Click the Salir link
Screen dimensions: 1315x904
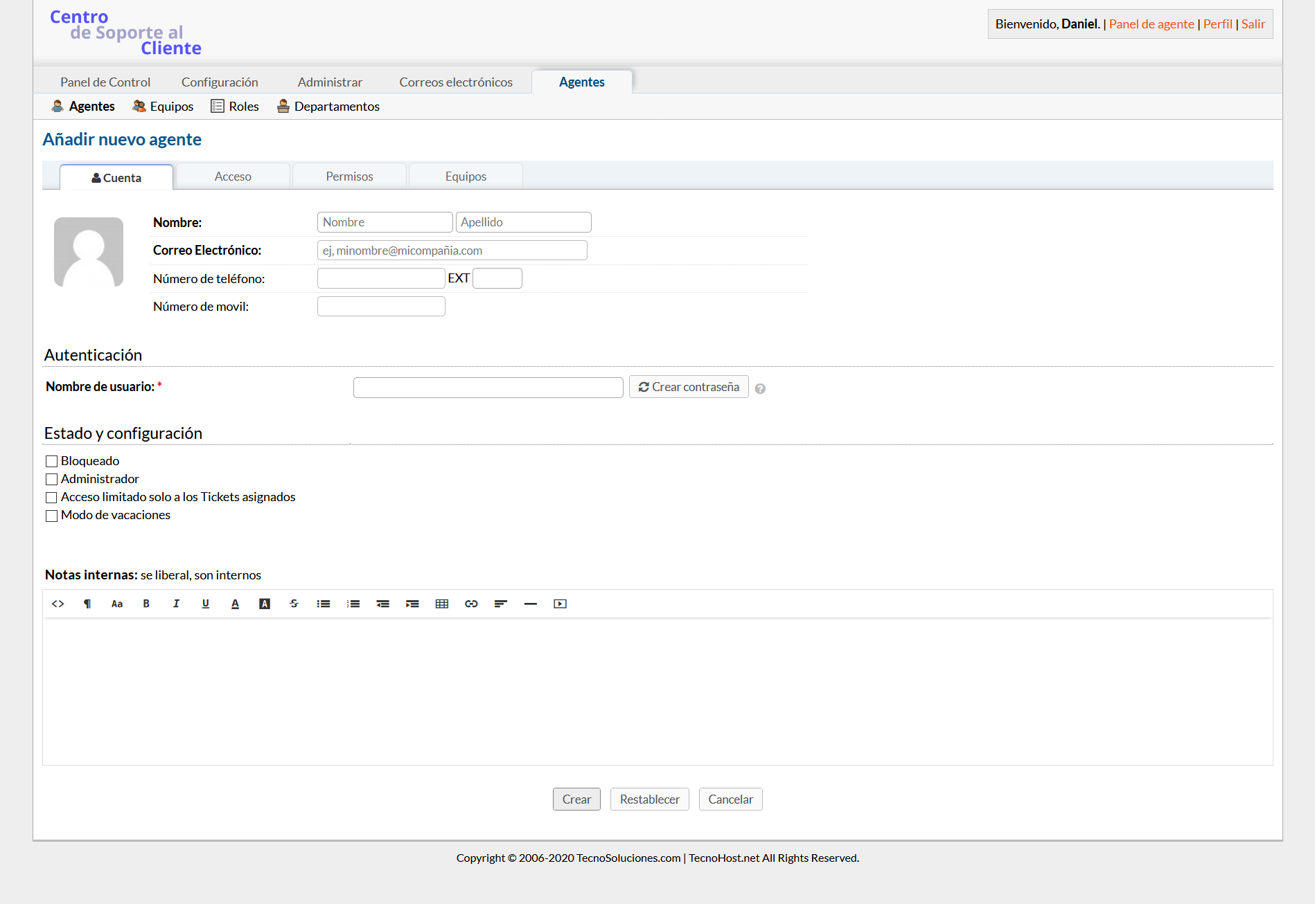[1253, 24]
